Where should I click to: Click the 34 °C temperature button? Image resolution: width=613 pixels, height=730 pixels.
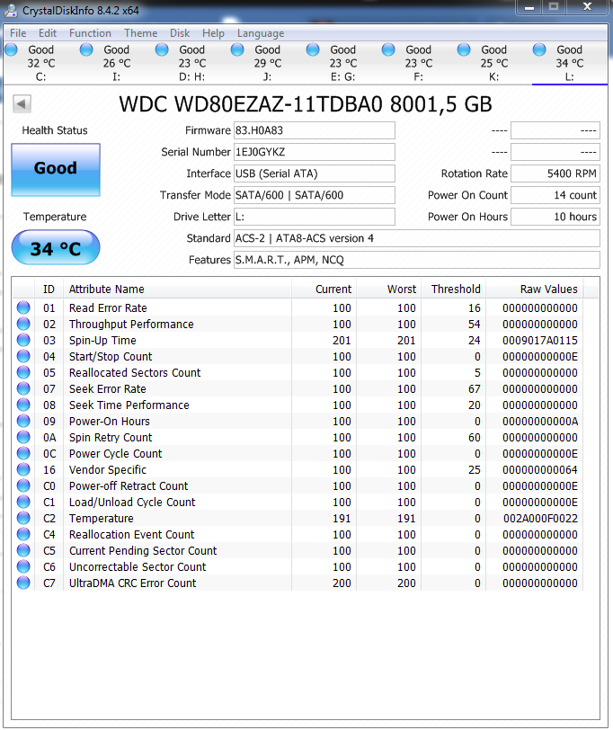(56, 248)
